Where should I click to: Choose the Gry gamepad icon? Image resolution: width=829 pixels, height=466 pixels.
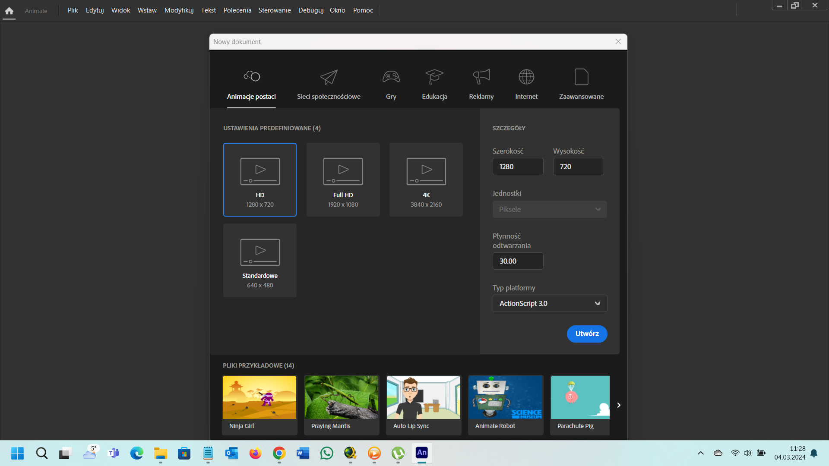coord(391,77)
